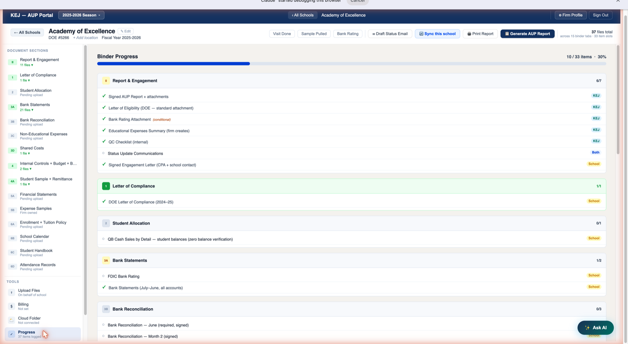The height and width of the screenshot is (344, 628).
Task: Mark FDIC Bank Rating circle as done
Action: [103, 276]
